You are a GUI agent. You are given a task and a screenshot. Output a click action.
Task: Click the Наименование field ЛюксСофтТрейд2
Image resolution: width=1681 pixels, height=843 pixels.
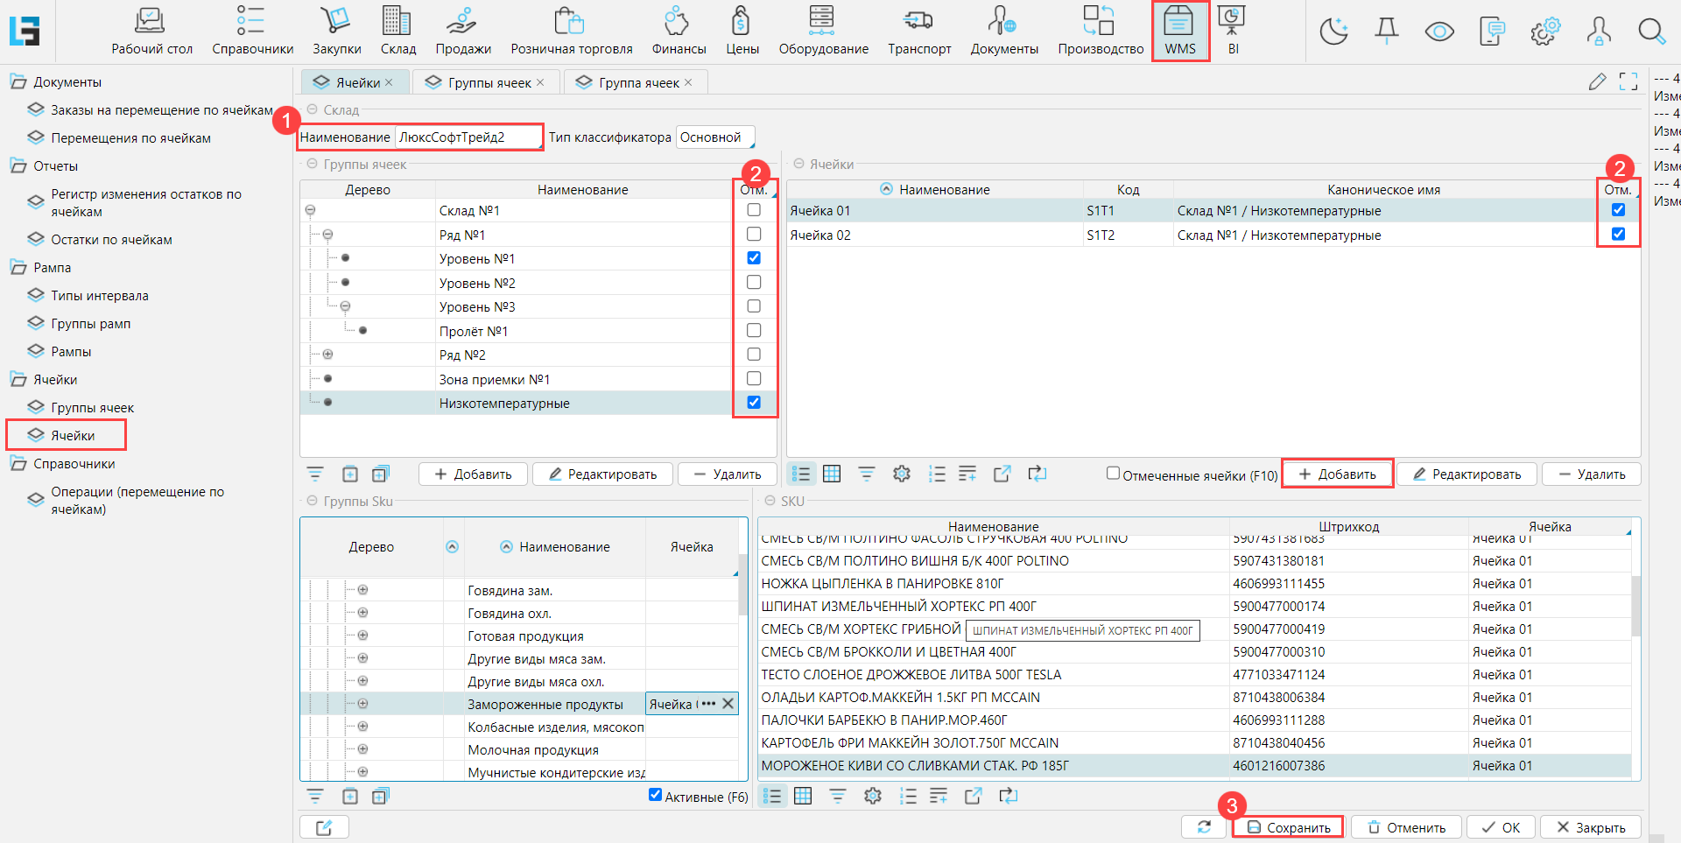pos(468,137)
